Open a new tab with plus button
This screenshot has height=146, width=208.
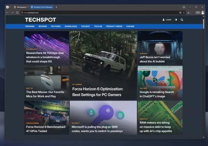click(x=56, y=7)
